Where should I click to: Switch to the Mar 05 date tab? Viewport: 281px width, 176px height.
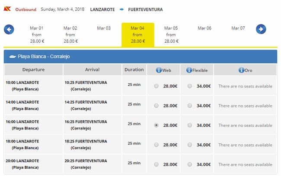[171, 35]
